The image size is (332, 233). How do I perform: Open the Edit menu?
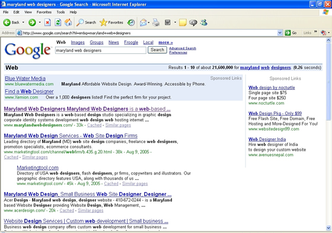(x=17, y=12)
